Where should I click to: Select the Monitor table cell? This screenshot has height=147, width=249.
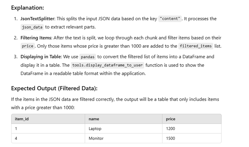click(x=124, y=138)
